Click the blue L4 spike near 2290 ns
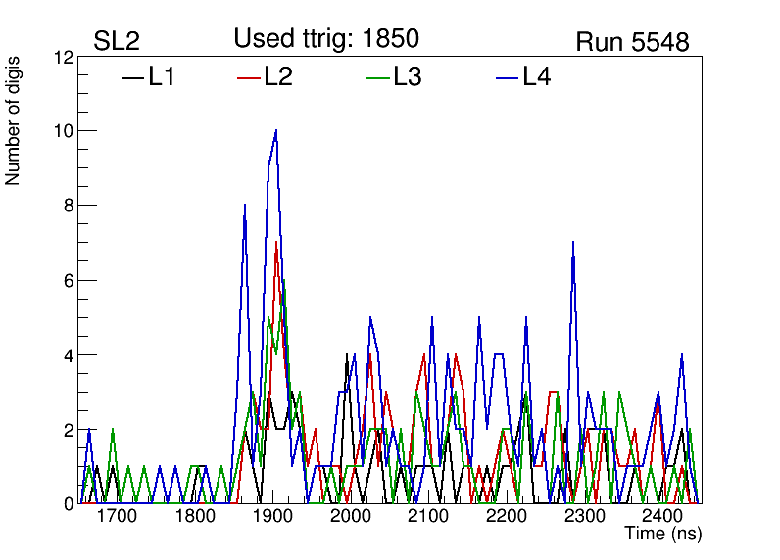This screenshot has width=780, height=560. point(573,243)
